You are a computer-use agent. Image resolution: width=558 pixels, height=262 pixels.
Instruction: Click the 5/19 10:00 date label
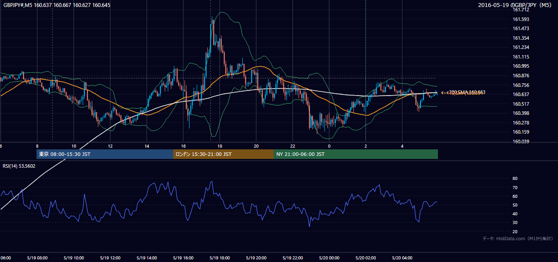click(73, 258)
